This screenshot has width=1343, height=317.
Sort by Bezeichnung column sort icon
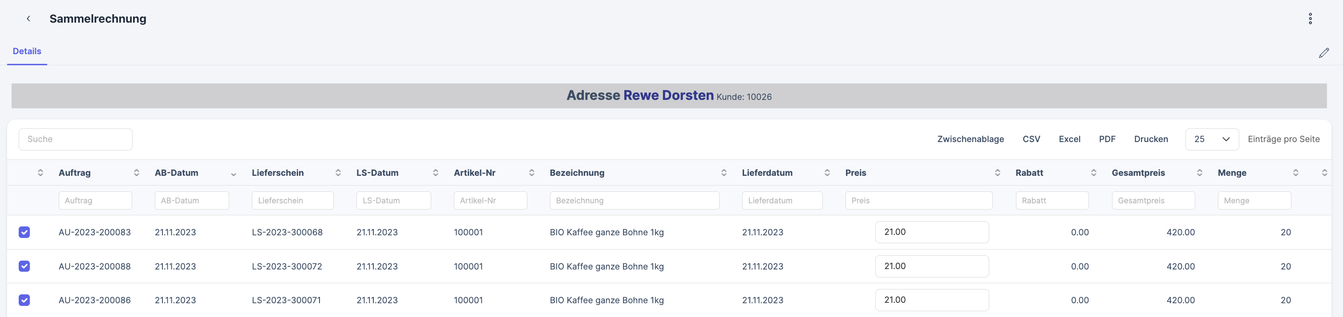coord(723,173)
